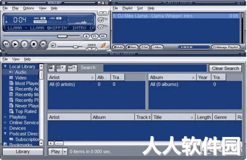Screen dimensions: 247x160
Task: Open Winamp Help menu
Action: coord(54,8)
